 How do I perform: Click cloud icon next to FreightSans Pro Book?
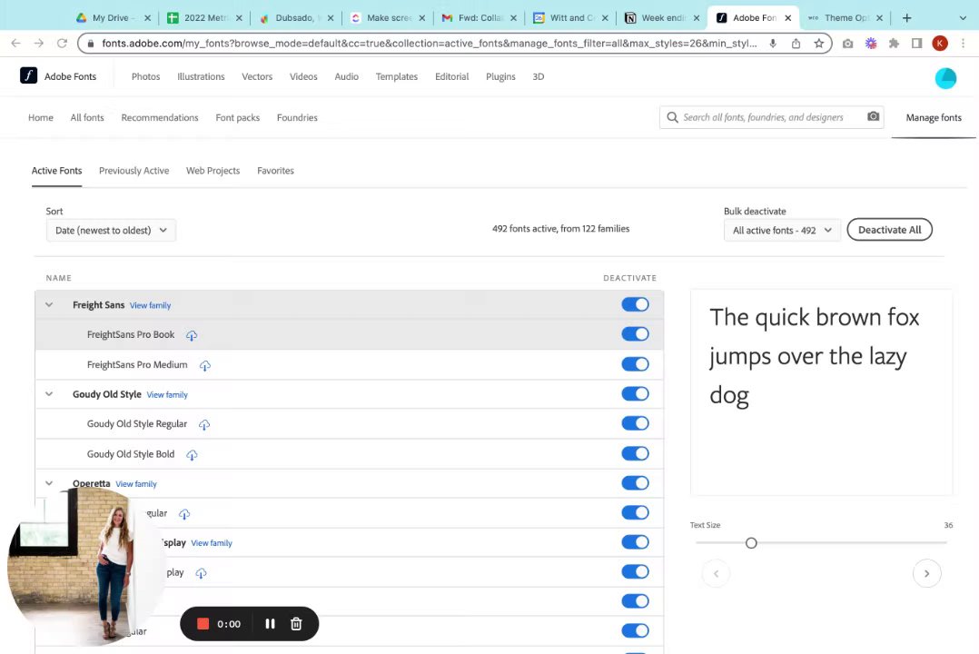click(192, 335)
